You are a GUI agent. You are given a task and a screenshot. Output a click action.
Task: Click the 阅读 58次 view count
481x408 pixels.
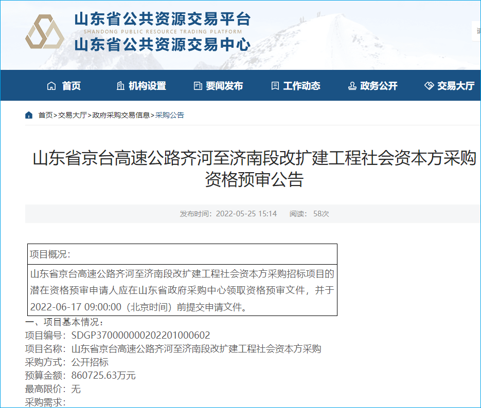(309, 214)
